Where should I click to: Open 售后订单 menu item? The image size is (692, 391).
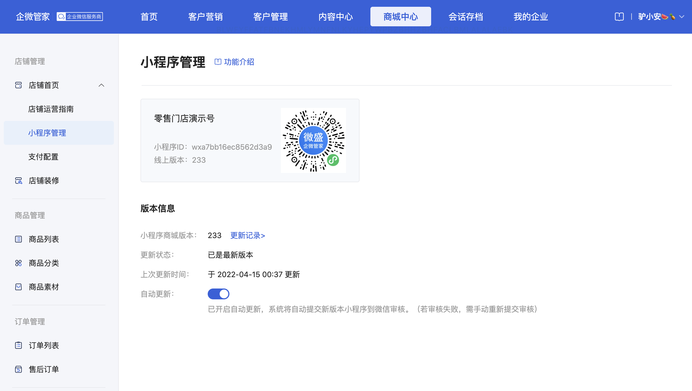[x=44, y=369]
